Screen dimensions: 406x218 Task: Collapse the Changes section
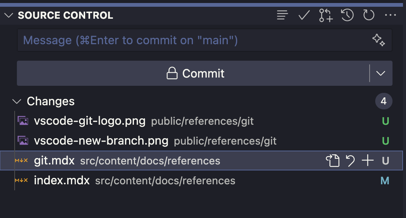point(16,101)
